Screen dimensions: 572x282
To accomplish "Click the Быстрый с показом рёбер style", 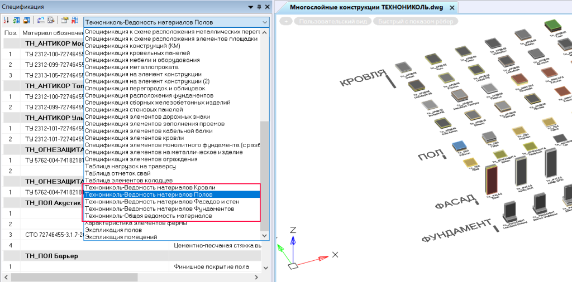I will pos(416,21).
